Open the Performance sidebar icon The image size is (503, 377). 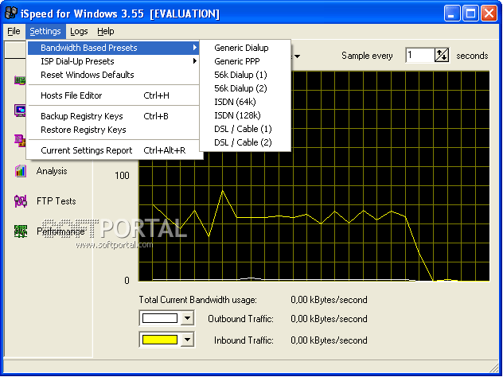[x=21, y=231]
